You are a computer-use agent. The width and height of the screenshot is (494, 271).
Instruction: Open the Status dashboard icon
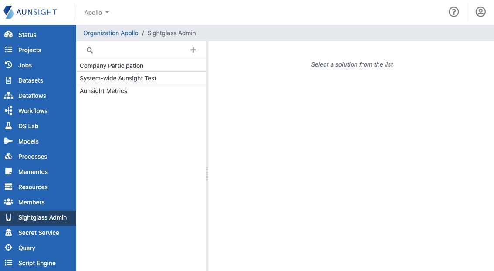coord(10,34)
